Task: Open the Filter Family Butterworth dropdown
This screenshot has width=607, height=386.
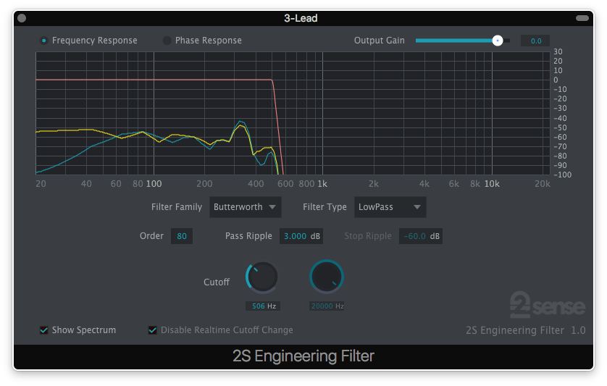Action: click(x=245, y=207)
